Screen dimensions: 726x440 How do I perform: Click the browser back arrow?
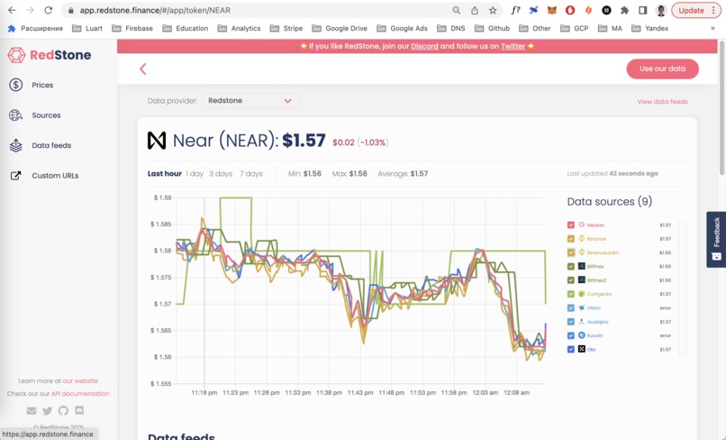pyautogui.click(x=12, y=10)
